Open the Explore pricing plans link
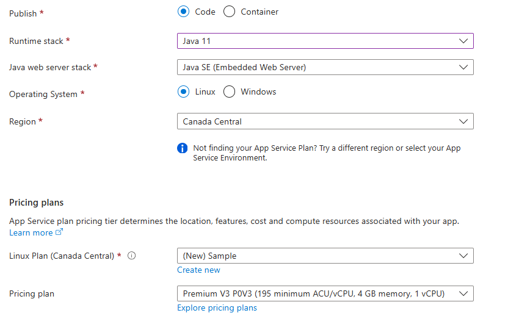The image size is (508, 324). tap(217, 308)
